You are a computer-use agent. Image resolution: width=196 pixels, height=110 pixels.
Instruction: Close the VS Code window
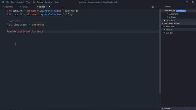pos(193,2)
